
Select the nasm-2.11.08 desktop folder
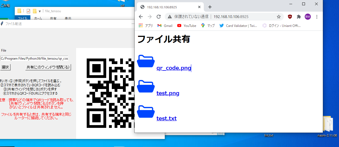point(327,127)
